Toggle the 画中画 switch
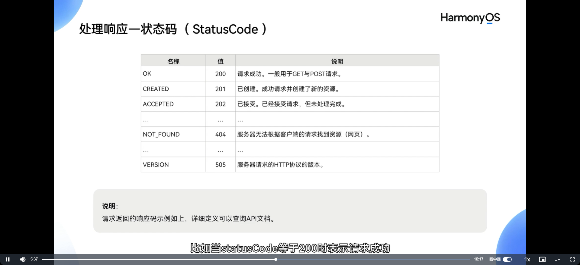Image resolution: width=580 pixels, height=265 pixels. (507, 259)
